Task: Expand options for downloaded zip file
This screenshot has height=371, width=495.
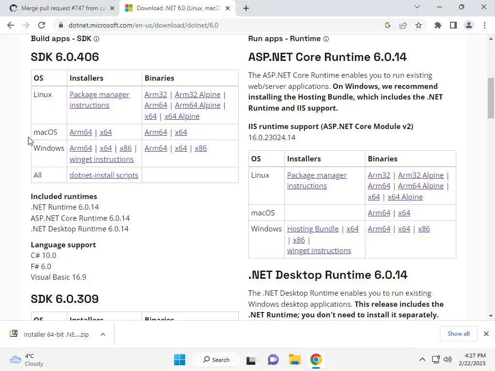Action: (103, 334)
